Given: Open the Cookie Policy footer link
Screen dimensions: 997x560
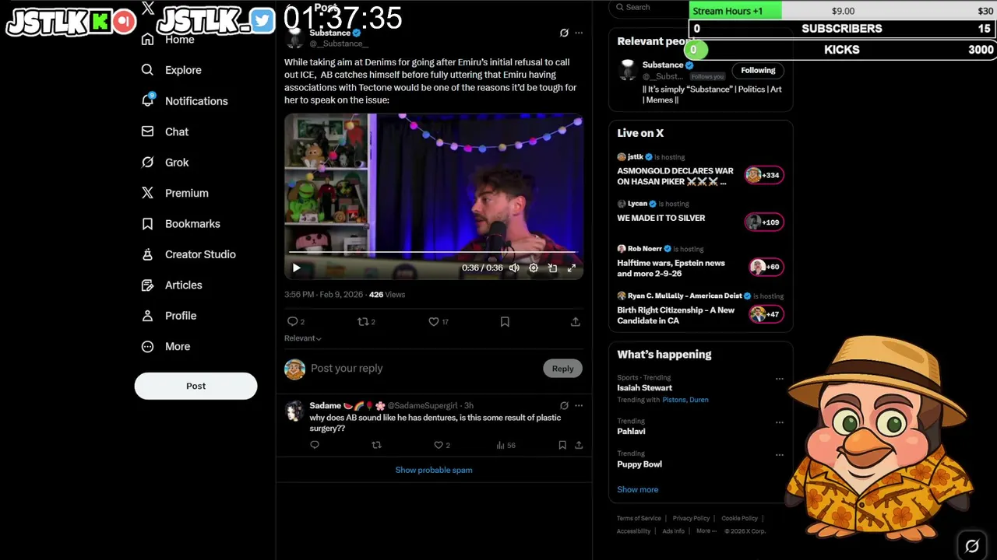Looking at the screenshot, I should click(739, 518).
